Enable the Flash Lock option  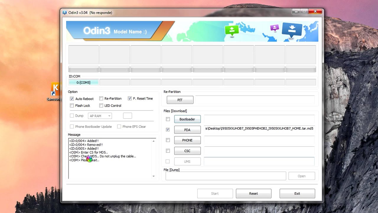point(72,106)
